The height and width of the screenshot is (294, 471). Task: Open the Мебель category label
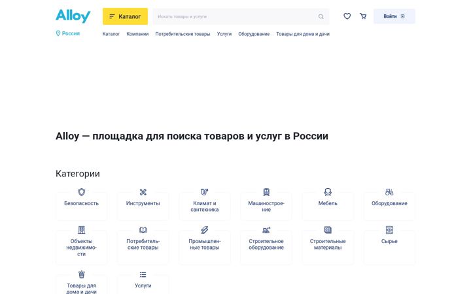point(328,203)
